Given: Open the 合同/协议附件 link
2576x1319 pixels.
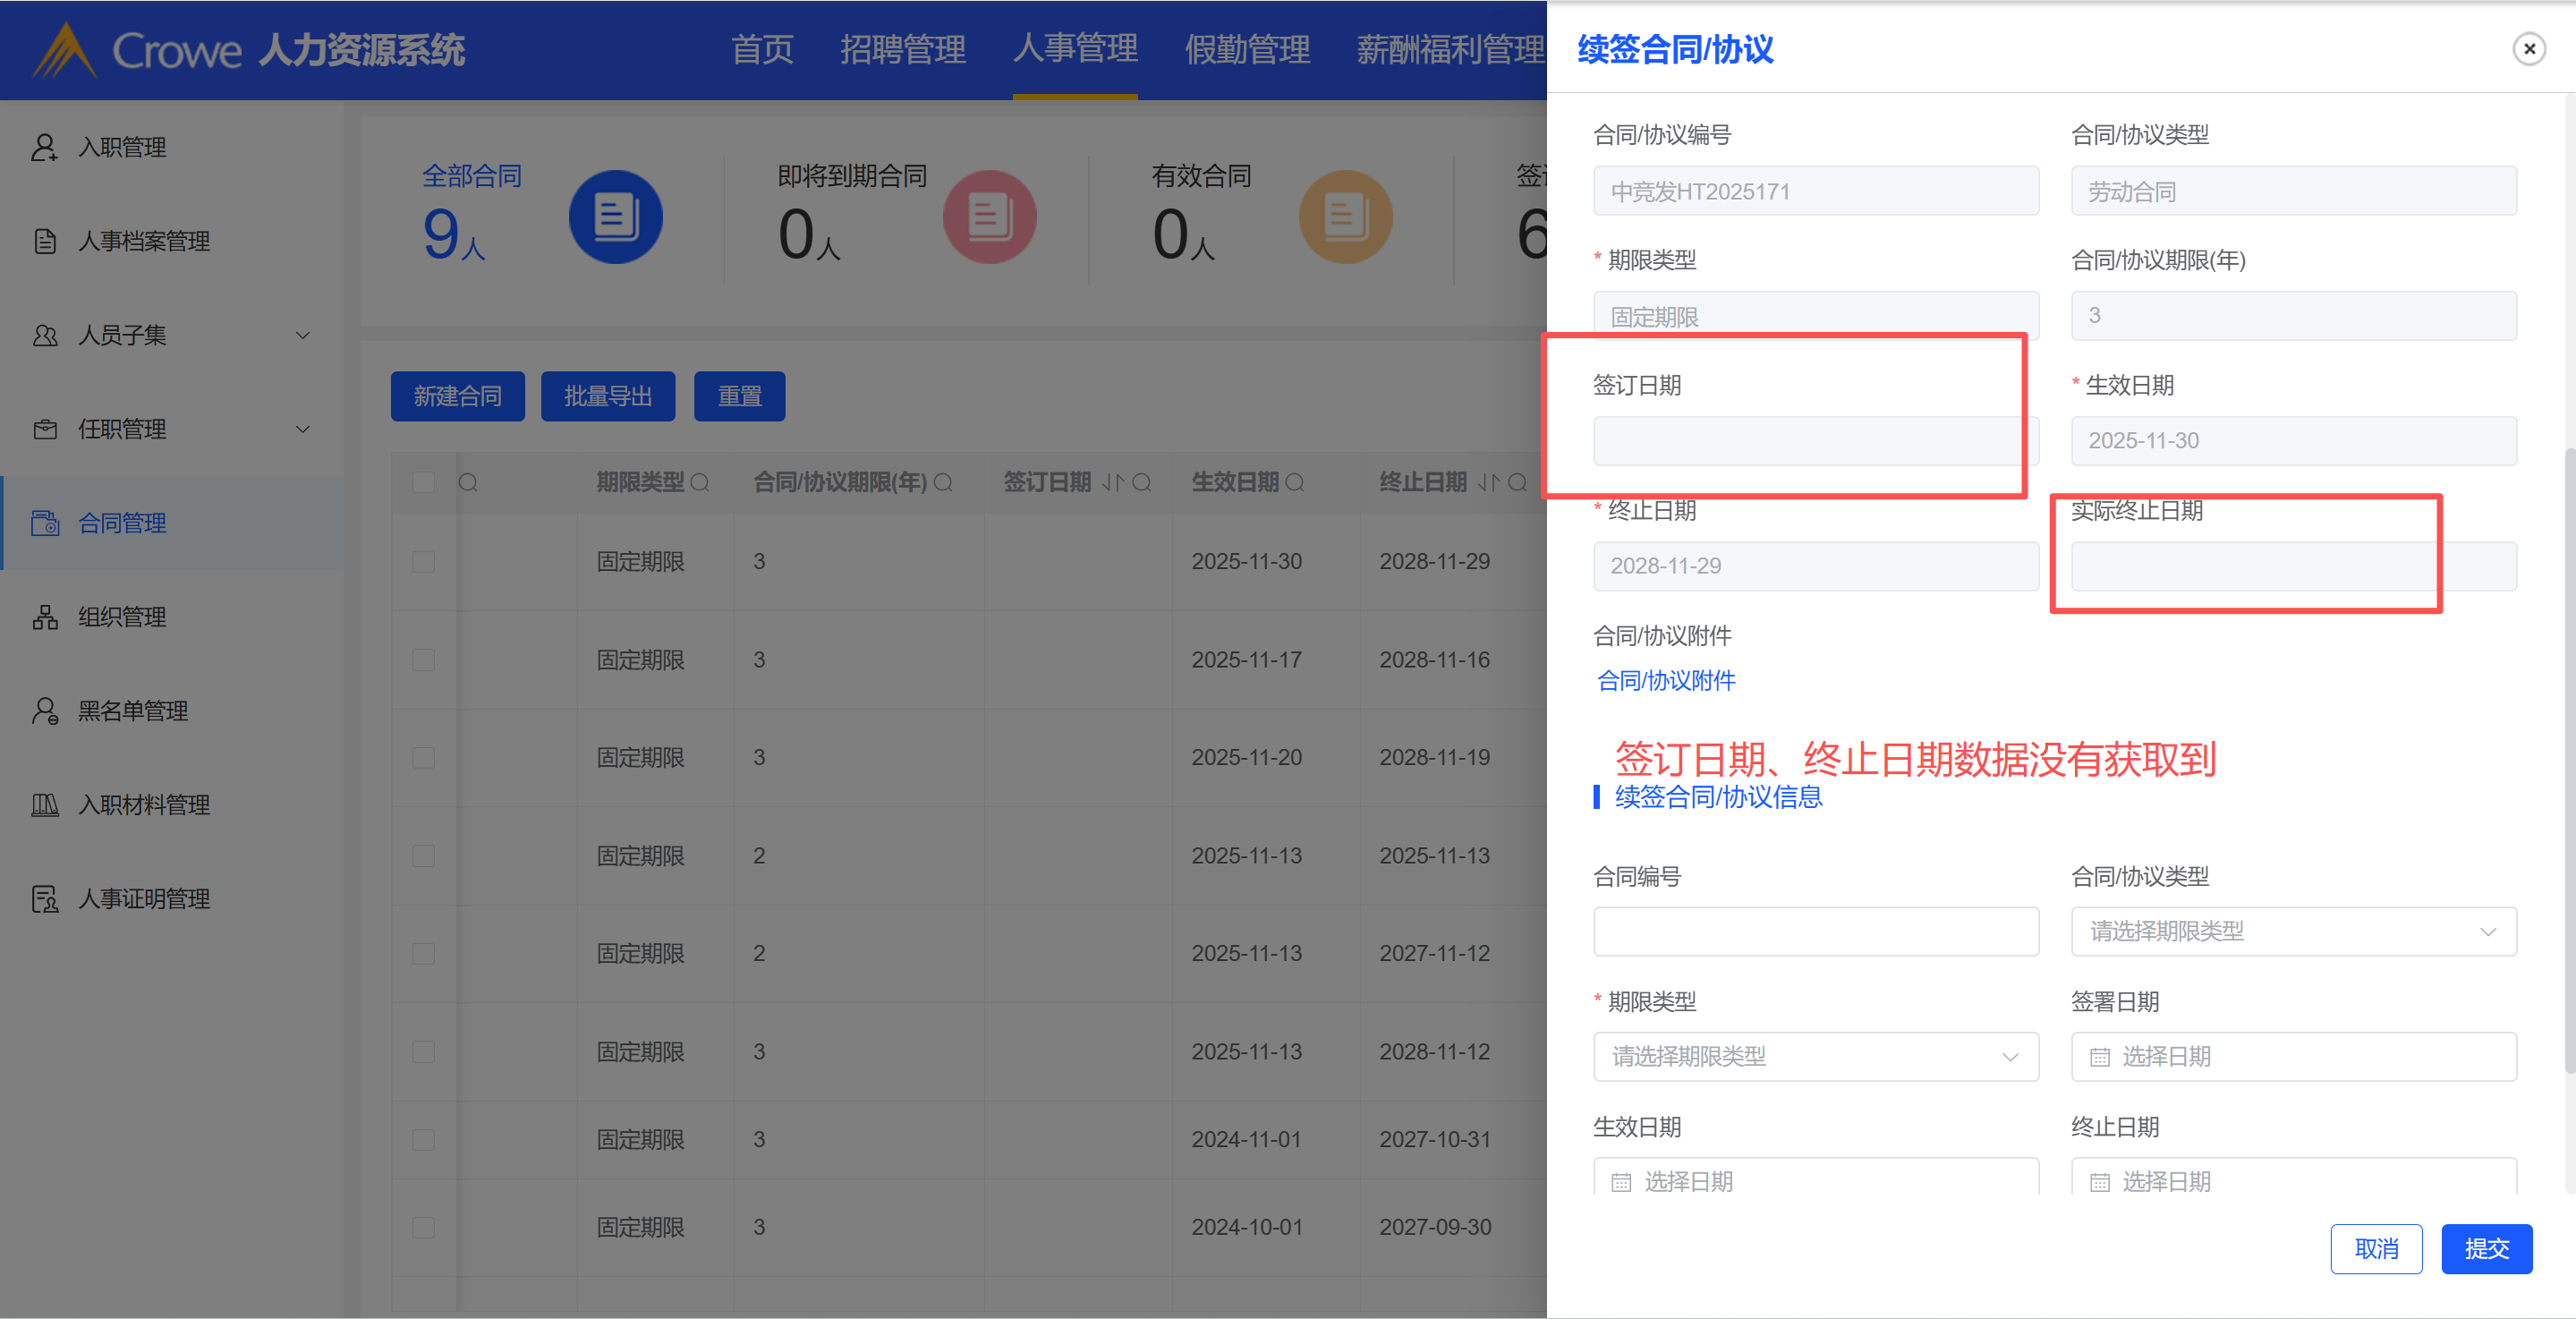Looking at the screenshot, I should 1666,681.
